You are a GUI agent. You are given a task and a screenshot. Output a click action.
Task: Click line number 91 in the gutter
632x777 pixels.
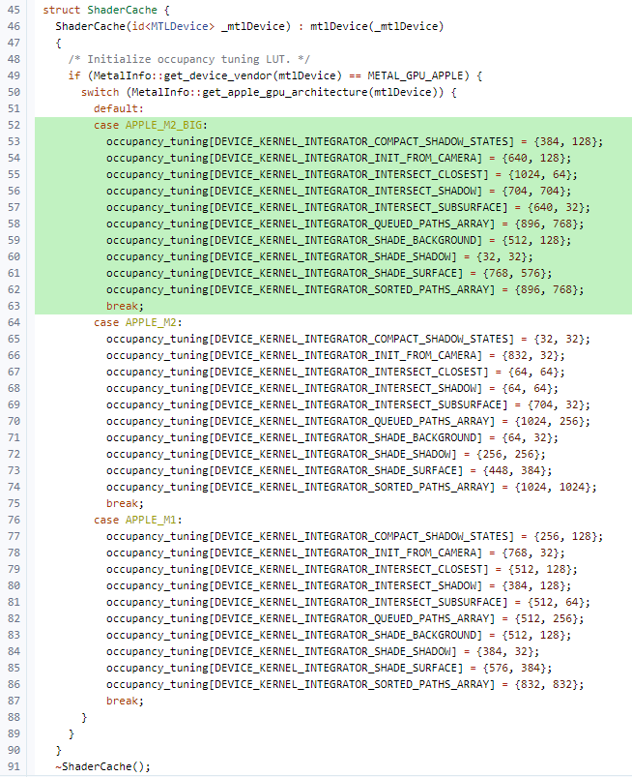tap(14, 766)
